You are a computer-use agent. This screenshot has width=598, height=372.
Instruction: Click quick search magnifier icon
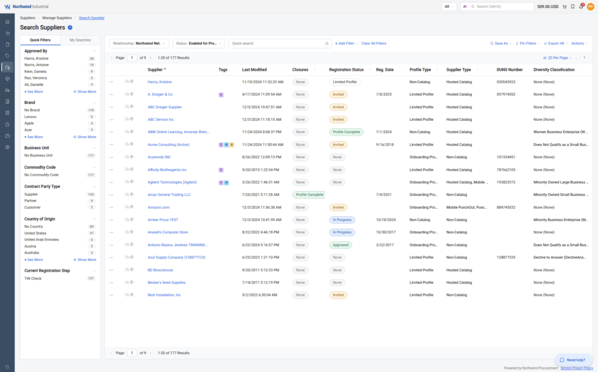pos(327,43)
